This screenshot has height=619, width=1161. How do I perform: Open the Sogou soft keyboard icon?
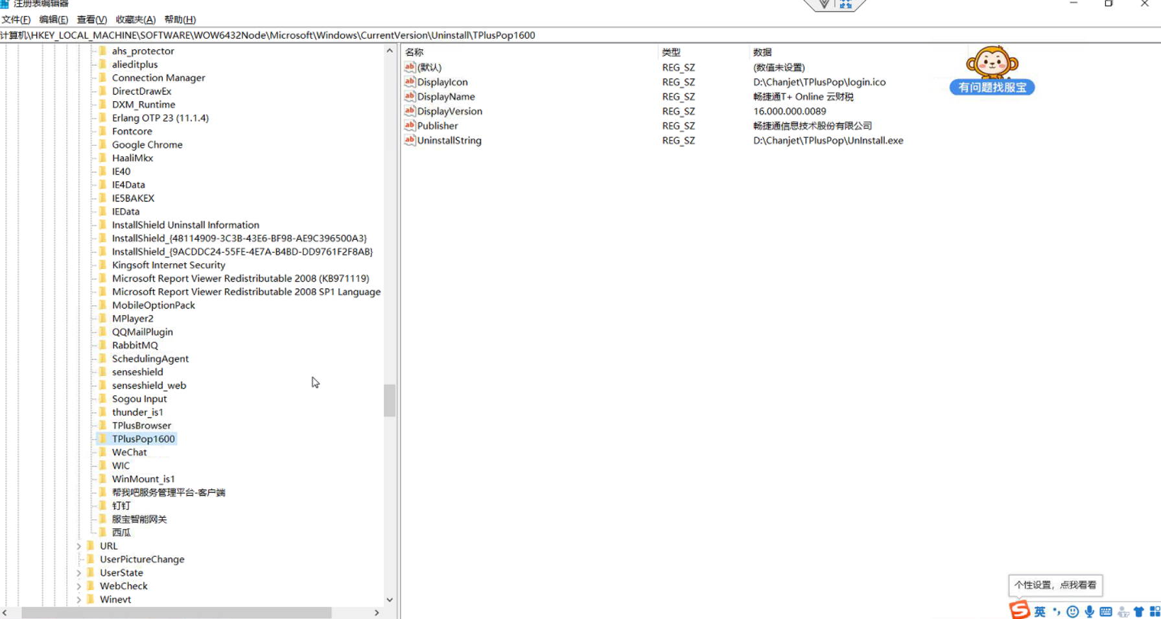coord(1106,611)
